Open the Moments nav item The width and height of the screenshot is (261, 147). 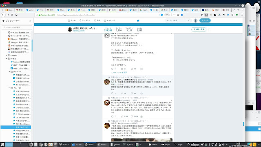(85, 20)
